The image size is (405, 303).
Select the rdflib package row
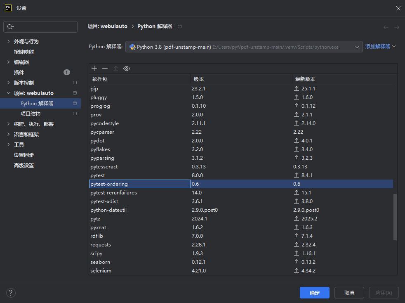click(241, 236)
